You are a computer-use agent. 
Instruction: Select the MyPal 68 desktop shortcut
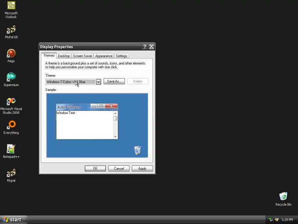11,32
